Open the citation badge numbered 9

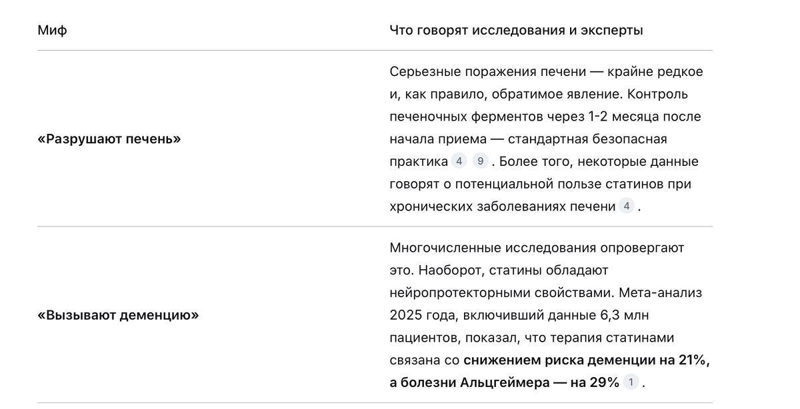click(480, 161)
